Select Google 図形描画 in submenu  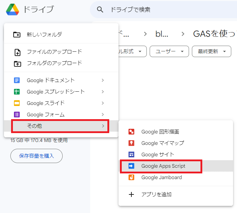[x=176, y=132]
